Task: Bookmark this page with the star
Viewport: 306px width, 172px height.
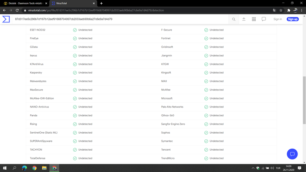Action: (281, 10)
